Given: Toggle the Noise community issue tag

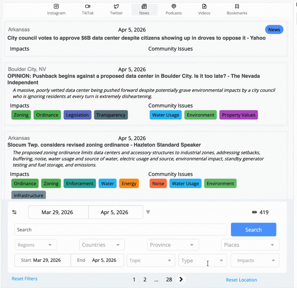Looking at the screenshot, I should tap(158, 184).
